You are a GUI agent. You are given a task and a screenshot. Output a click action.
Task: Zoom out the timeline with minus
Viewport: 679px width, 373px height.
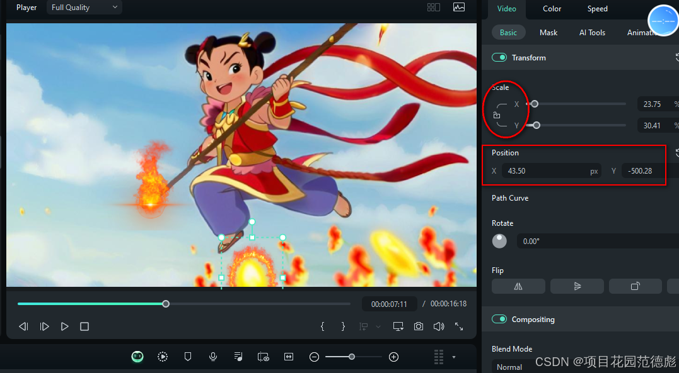pos(315,357)
